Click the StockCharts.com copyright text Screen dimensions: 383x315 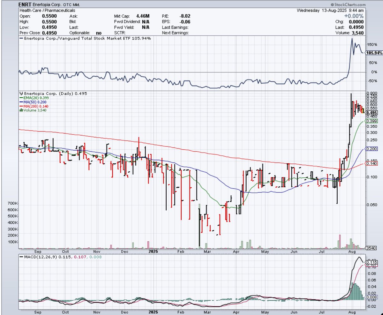tap(348, 5)
